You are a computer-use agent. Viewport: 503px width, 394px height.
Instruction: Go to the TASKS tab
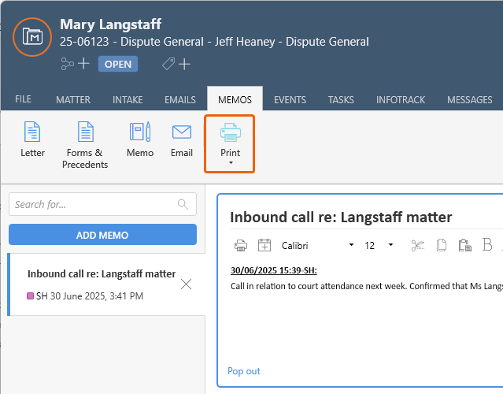[x=341, y=100]
